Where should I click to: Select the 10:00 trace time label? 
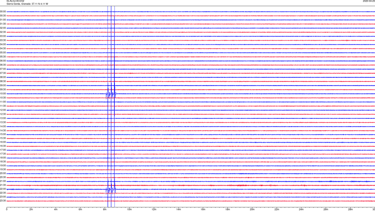3,94
